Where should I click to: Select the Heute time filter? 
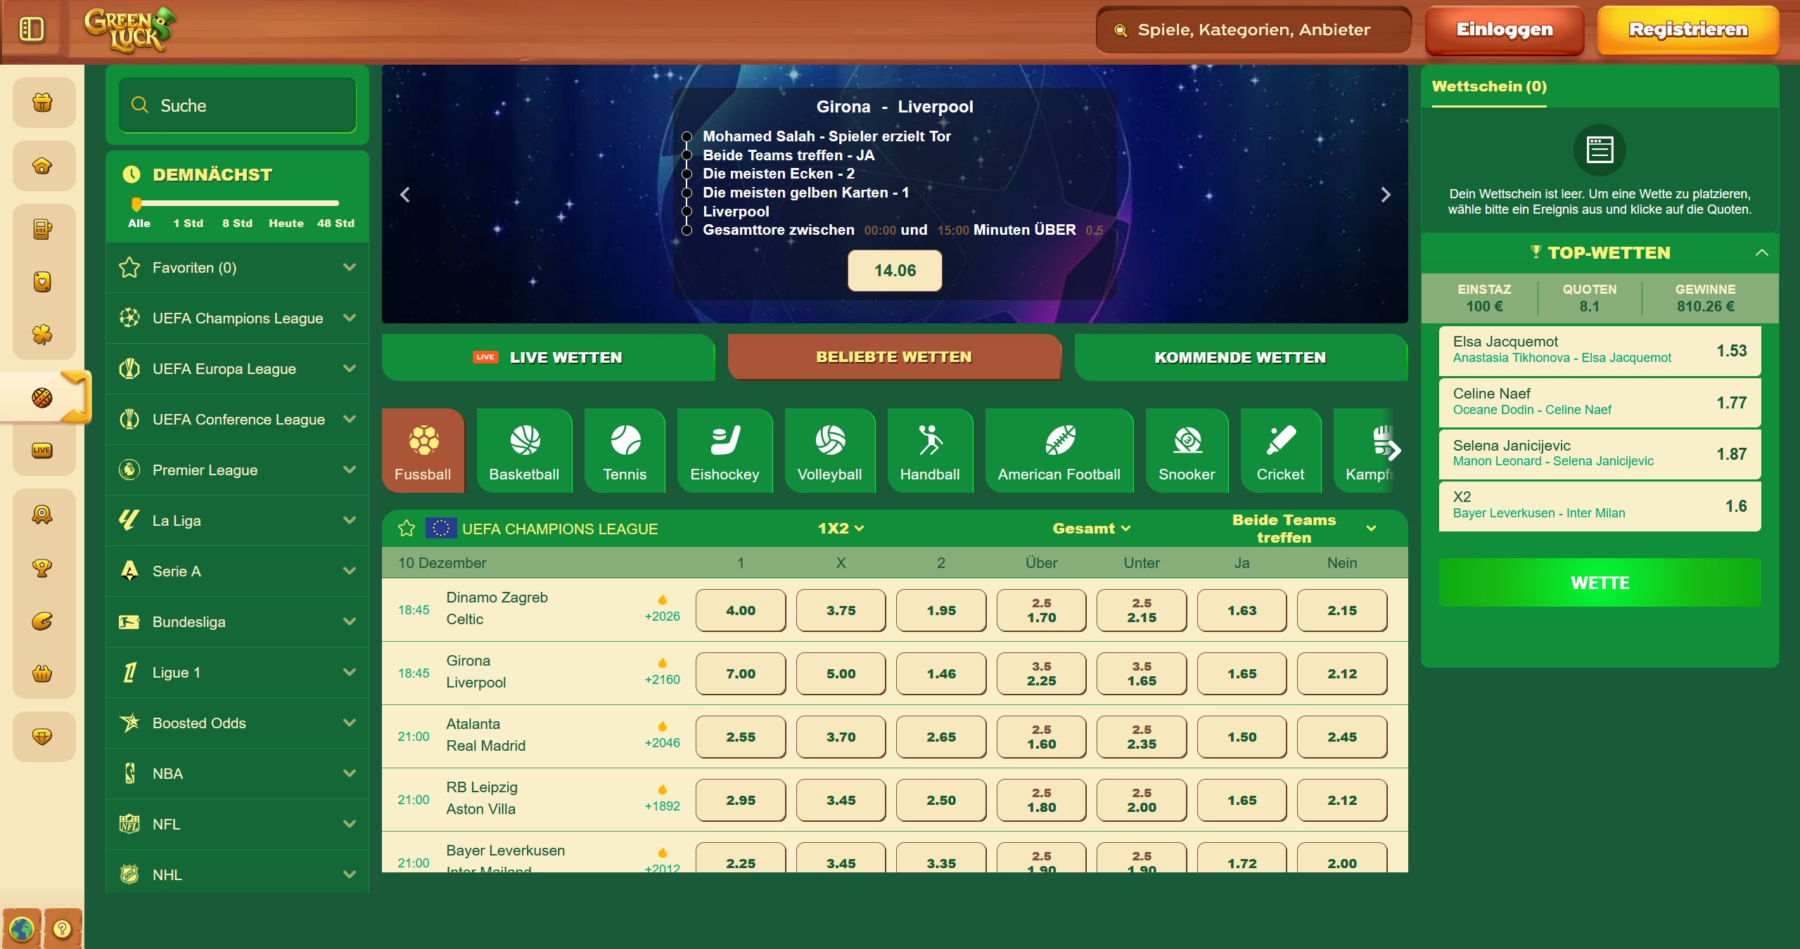point(286,223)
